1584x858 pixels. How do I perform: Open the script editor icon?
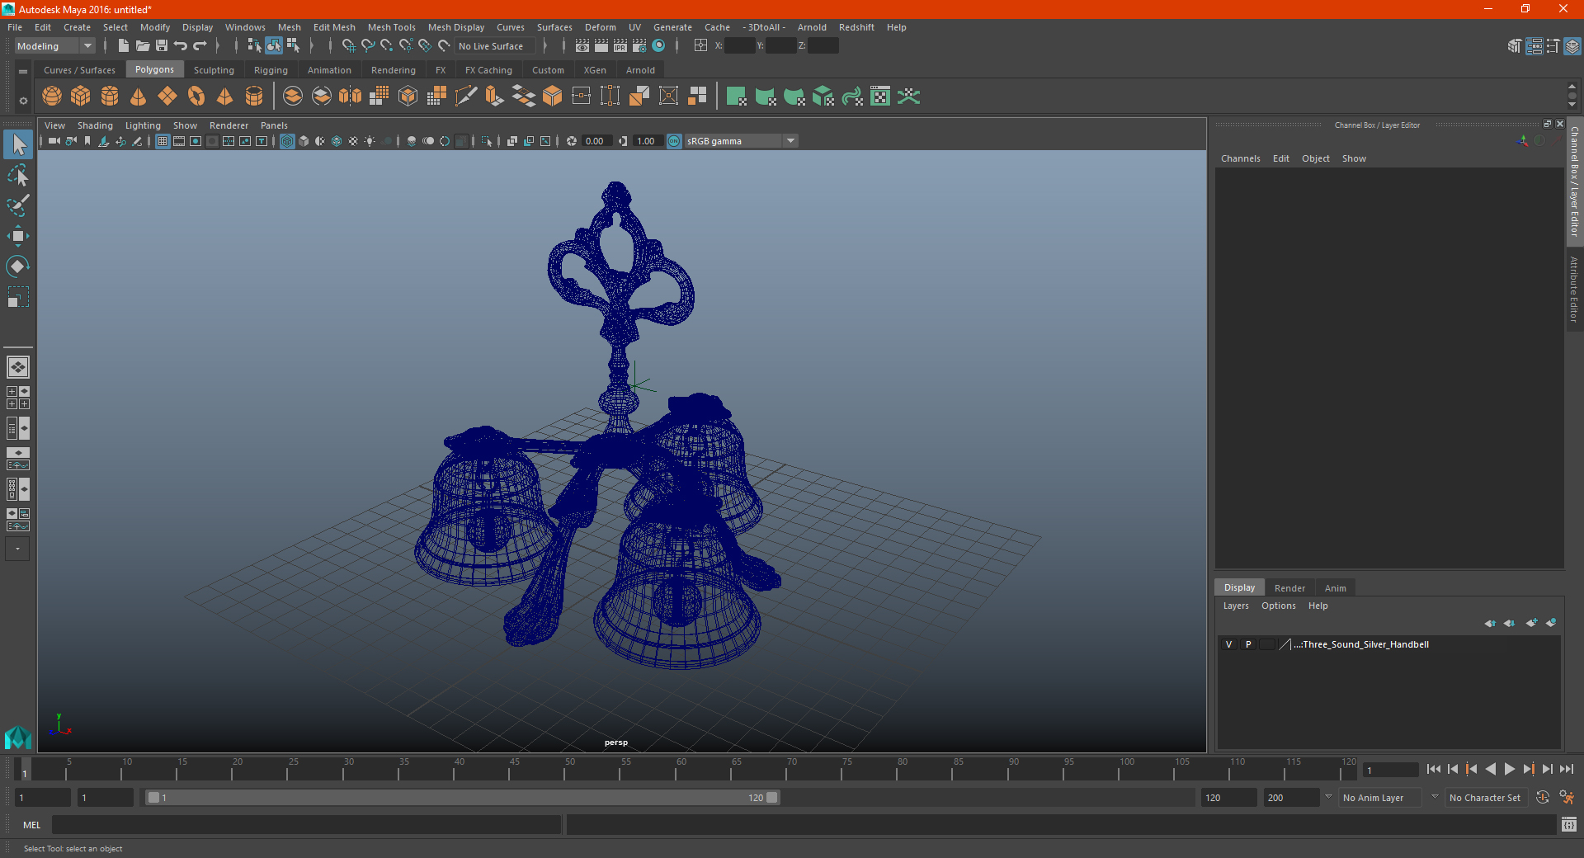coord(1569,824)
